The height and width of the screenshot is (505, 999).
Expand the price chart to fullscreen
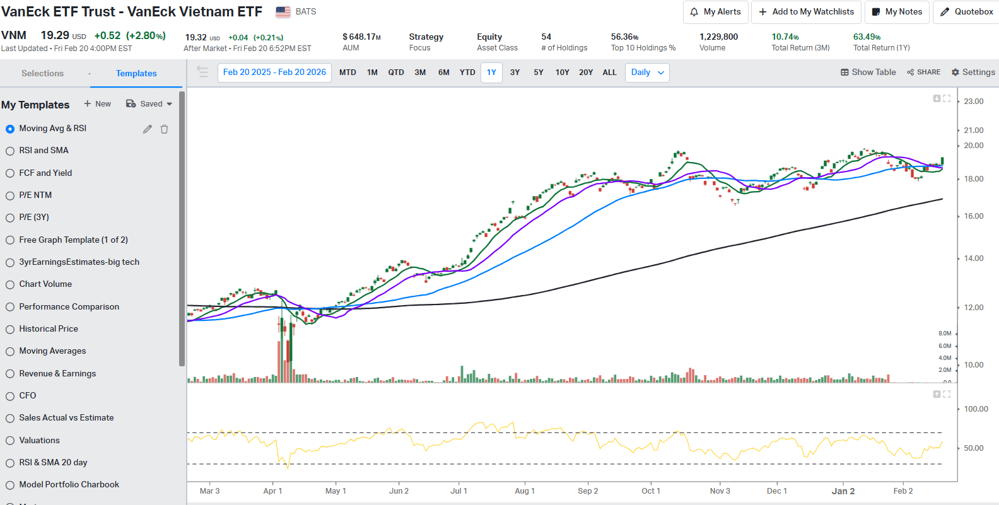tap(947, 98)
